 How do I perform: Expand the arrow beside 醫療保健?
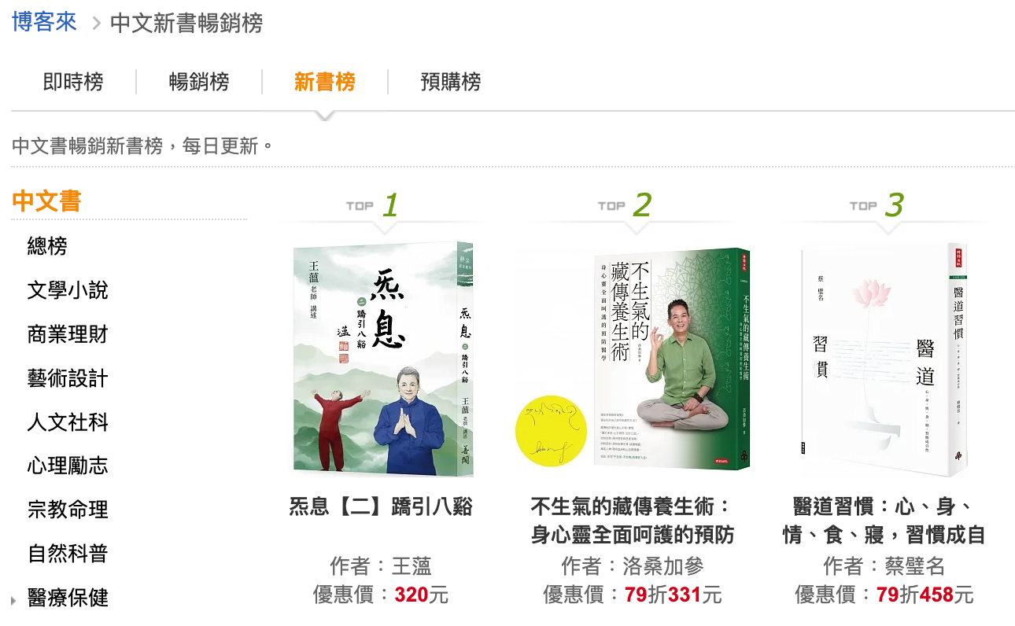coord(13,600)
